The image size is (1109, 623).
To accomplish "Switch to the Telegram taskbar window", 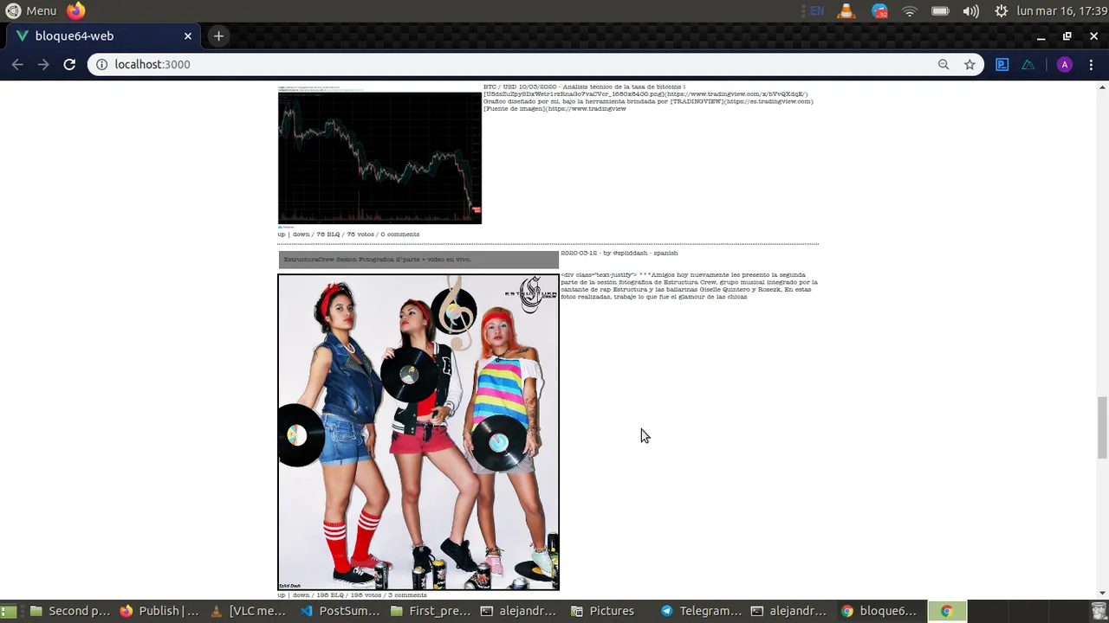I will (702, 611).
